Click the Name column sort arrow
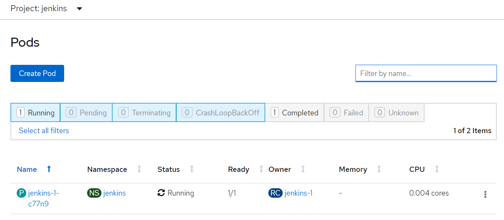This screenshot has width=504, height=220. (x=49, y=169)
